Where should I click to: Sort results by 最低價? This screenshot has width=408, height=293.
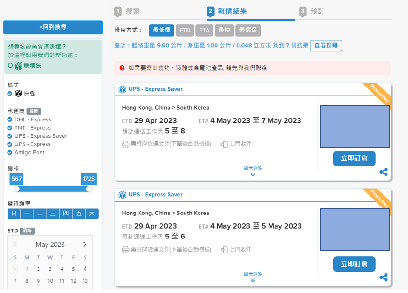point(162,30)
